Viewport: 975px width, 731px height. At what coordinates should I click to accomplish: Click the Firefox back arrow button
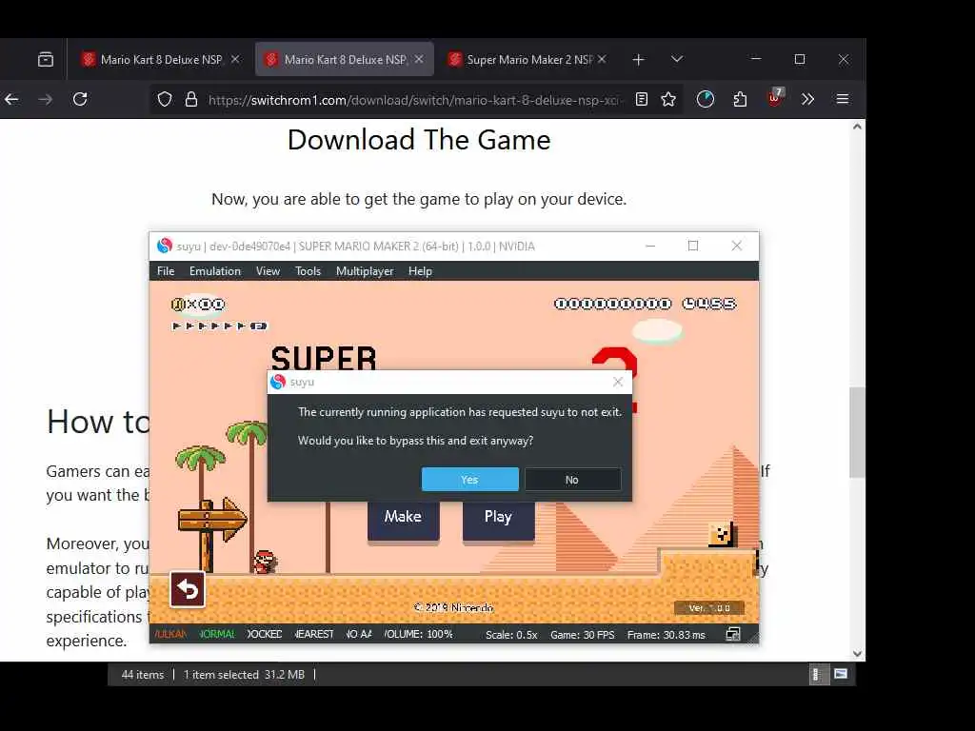point(11,99)
